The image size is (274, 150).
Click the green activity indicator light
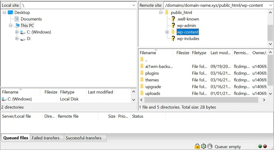260,146
